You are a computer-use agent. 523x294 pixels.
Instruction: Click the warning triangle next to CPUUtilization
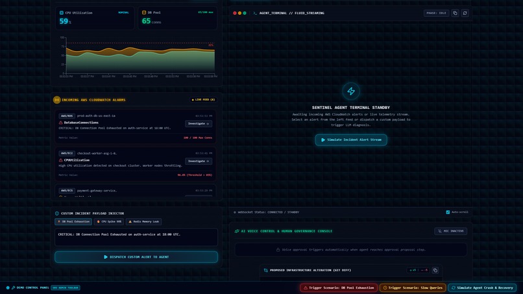[x=61, y=160]
